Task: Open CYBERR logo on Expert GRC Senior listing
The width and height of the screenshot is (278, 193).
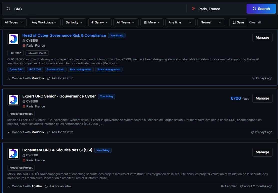Action: point(13,100)
